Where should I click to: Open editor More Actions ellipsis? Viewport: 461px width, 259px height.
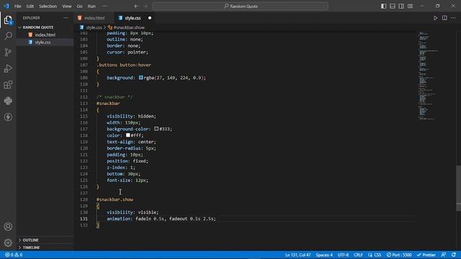point(453,18)
